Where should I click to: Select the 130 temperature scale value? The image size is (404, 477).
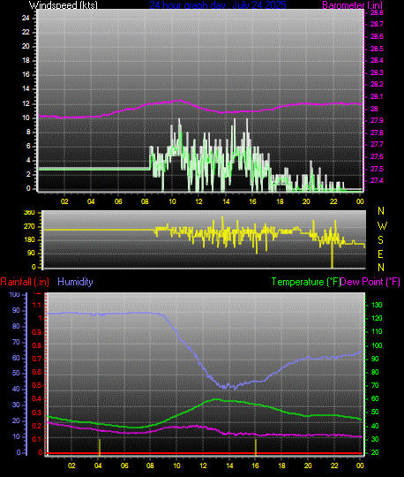coord(377,305)
